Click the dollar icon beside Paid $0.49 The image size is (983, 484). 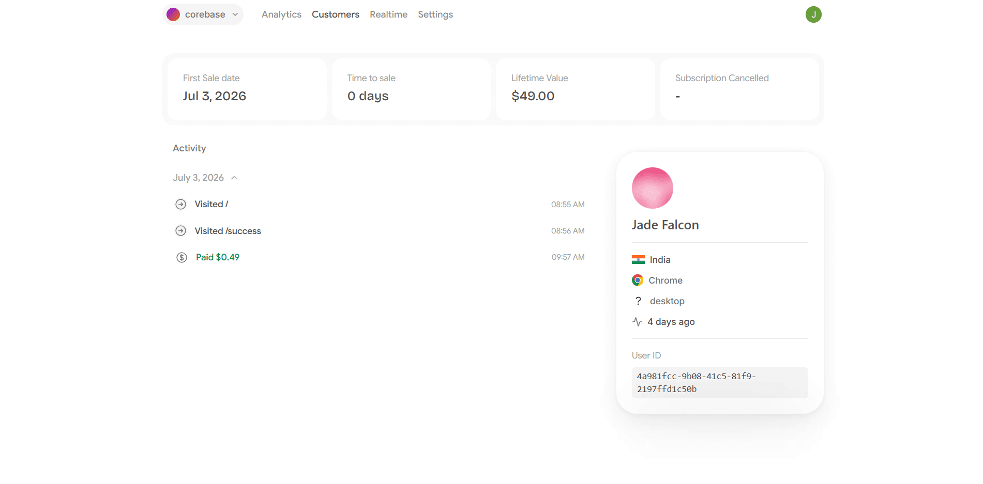[x=182, y=257]
